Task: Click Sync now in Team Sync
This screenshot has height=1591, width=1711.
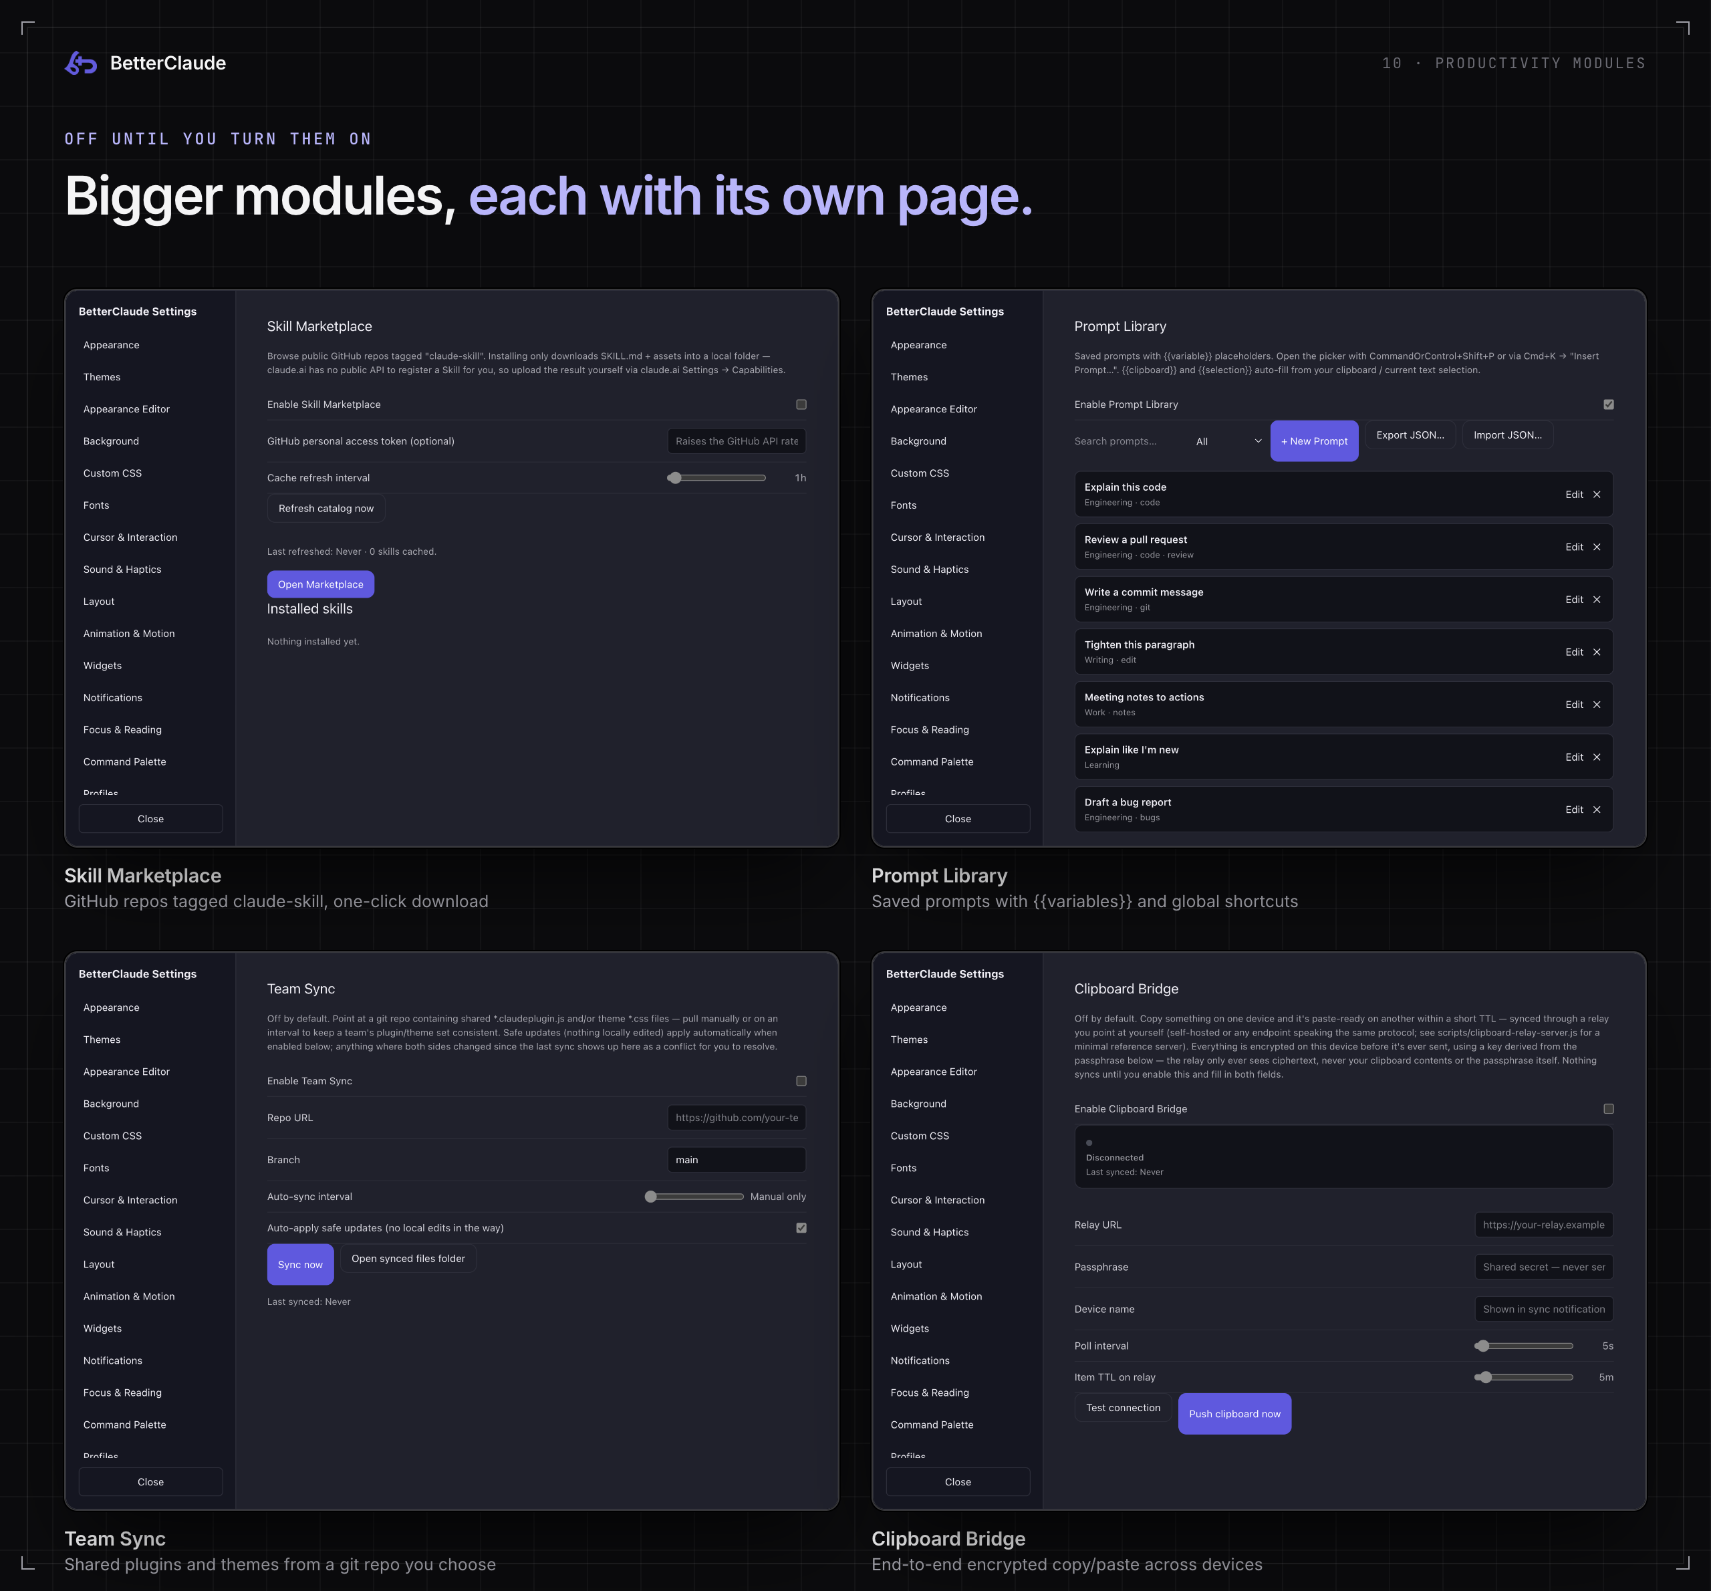Action: [x=300, y=1265]
